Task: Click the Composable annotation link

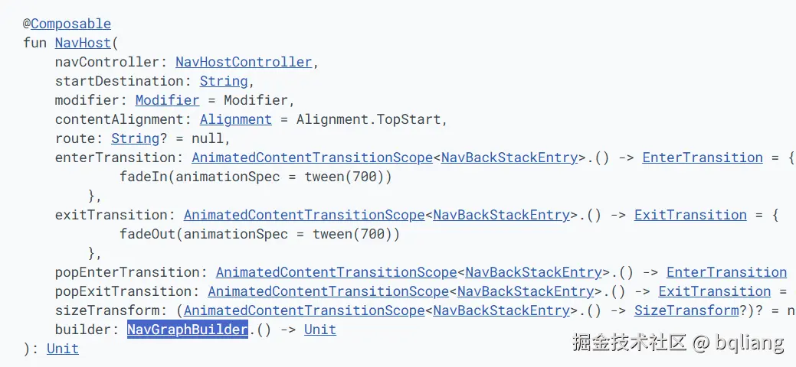Action: (70, 24)
